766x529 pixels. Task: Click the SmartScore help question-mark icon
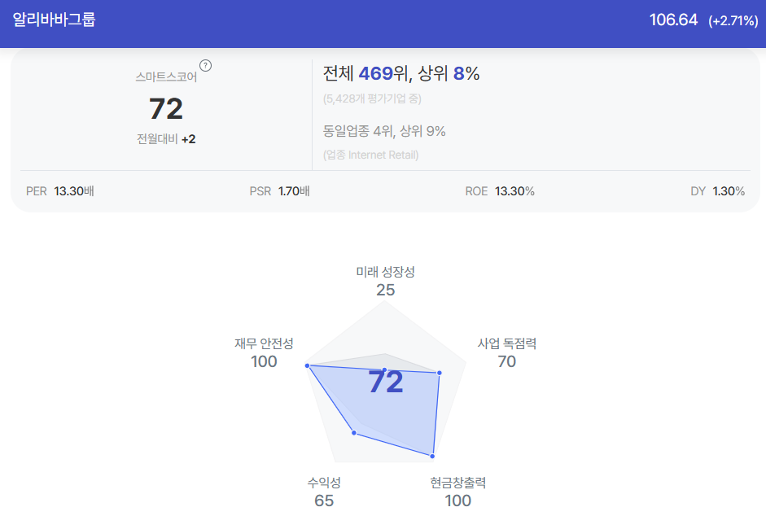coord(206,65)
